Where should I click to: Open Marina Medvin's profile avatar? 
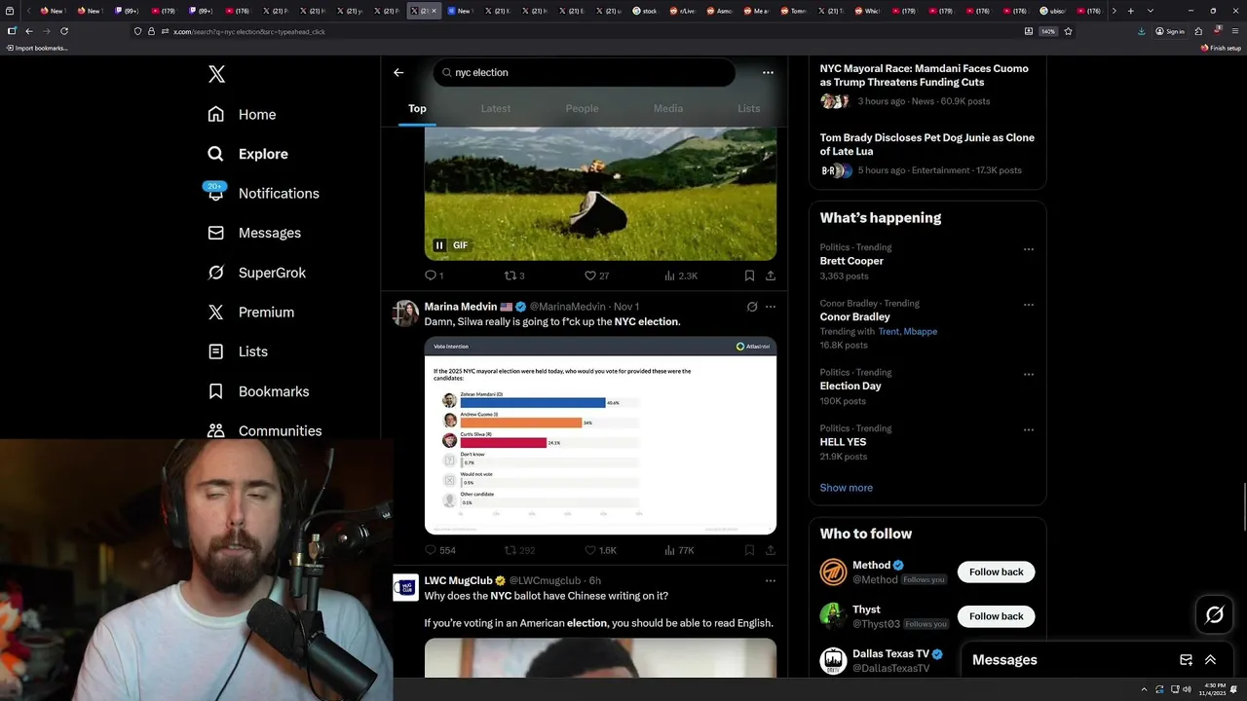(405, 313)
